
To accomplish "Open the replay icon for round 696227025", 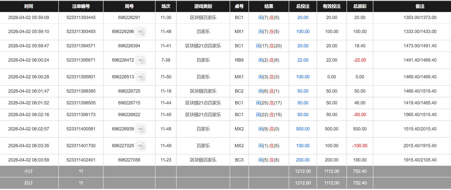I will click(141, 146).
